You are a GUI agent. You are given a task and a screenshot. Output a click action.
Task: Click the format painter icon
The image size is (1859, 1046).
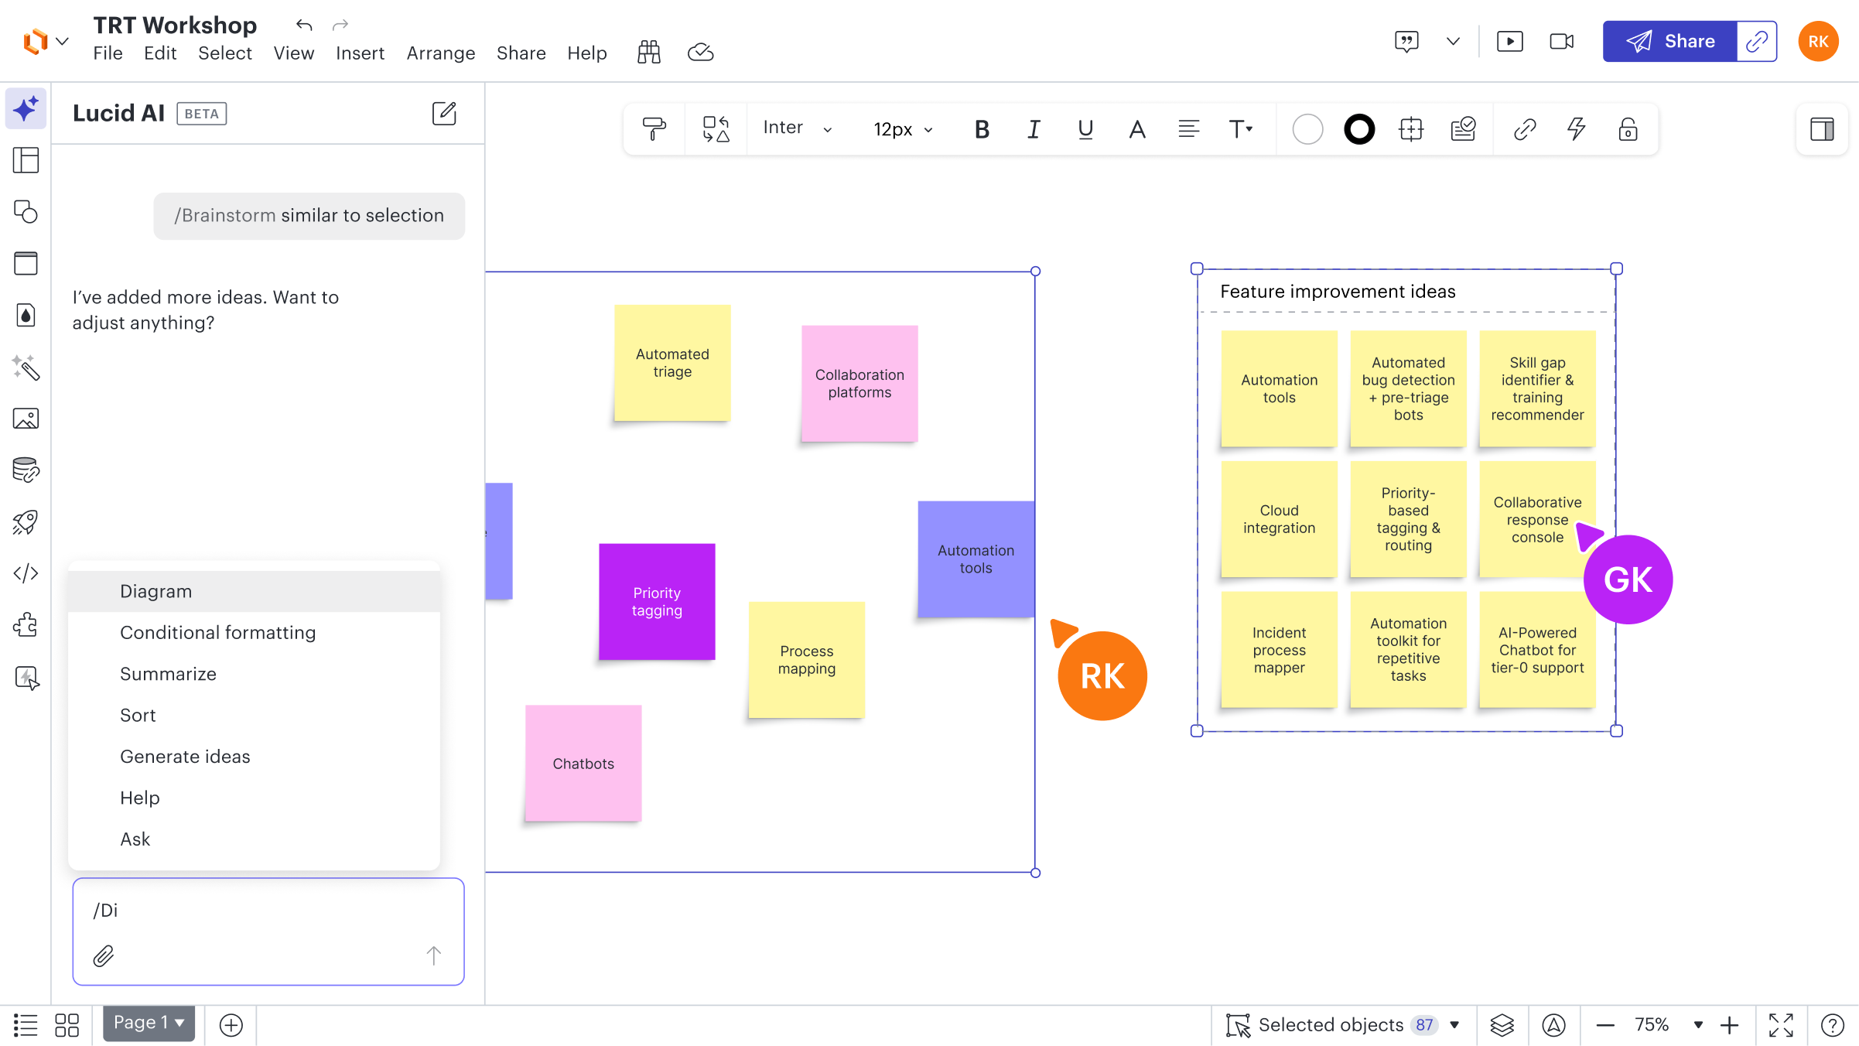[654, 128]
